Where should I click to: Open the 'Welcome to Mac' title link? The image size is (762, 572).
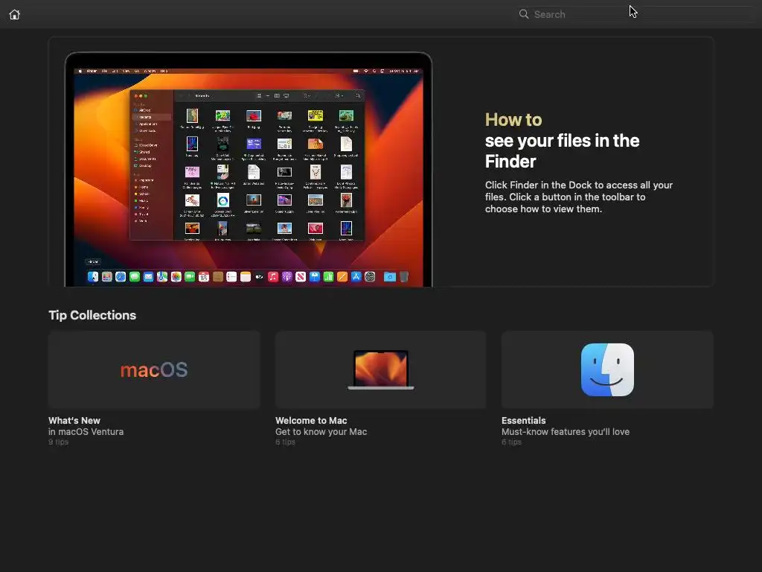[311, 421]
